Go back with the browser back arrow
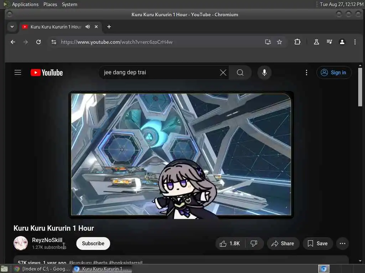365x273 pixels. pyautogui.click(x=13, y=42)
